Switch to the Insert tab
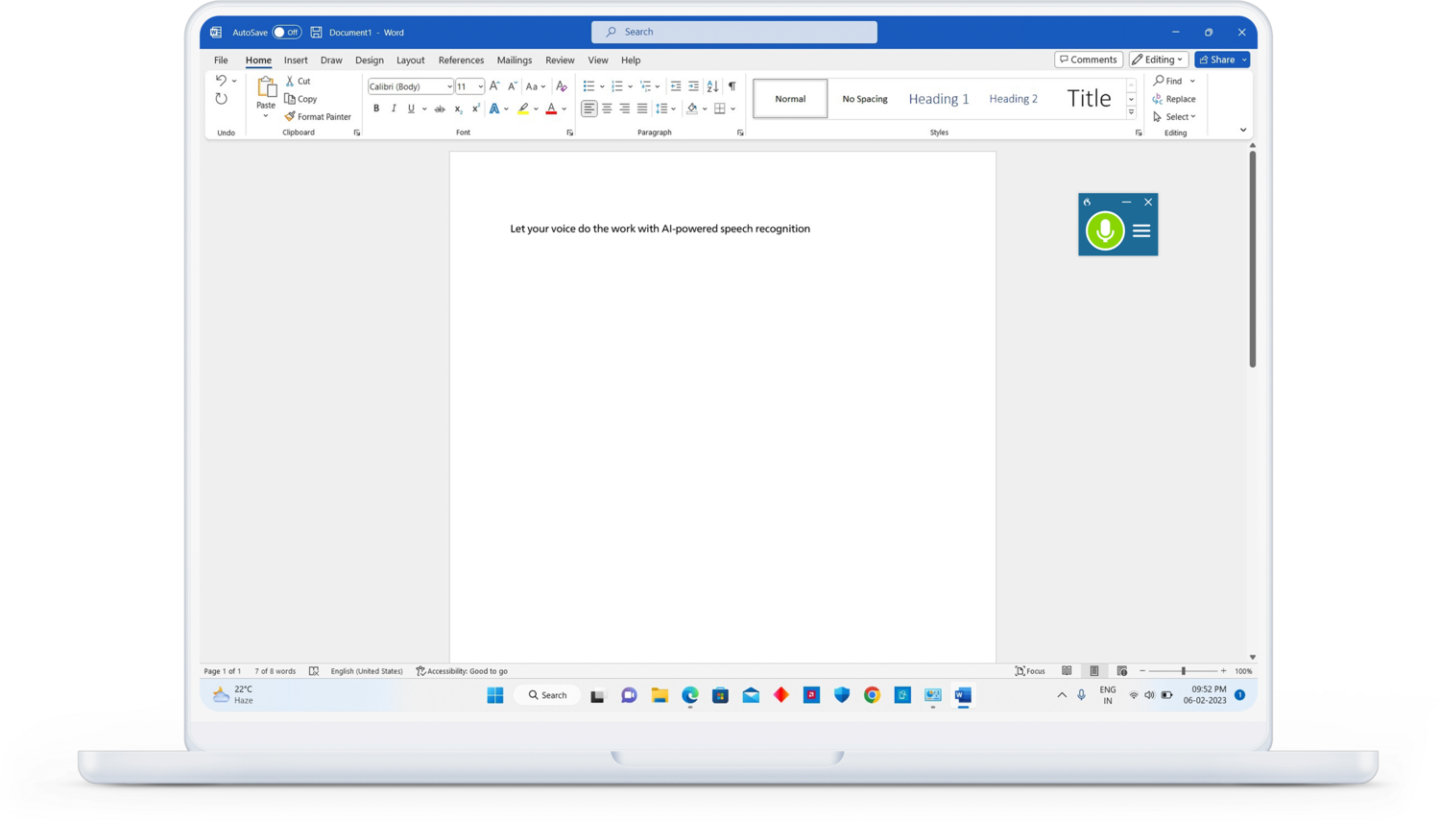 [296, 60]
